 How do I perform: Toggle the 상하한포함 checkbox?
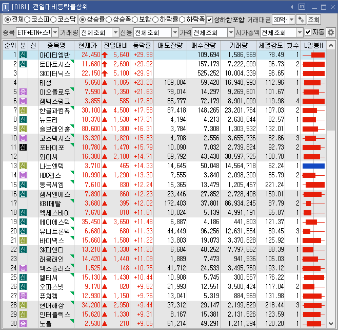click(x=209, y=20)
